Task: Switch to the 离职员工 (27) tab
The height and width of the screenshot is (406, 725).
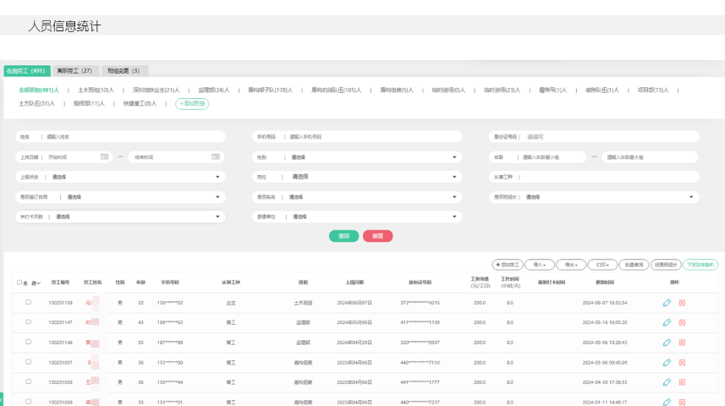Action: (x=74, y=71)
